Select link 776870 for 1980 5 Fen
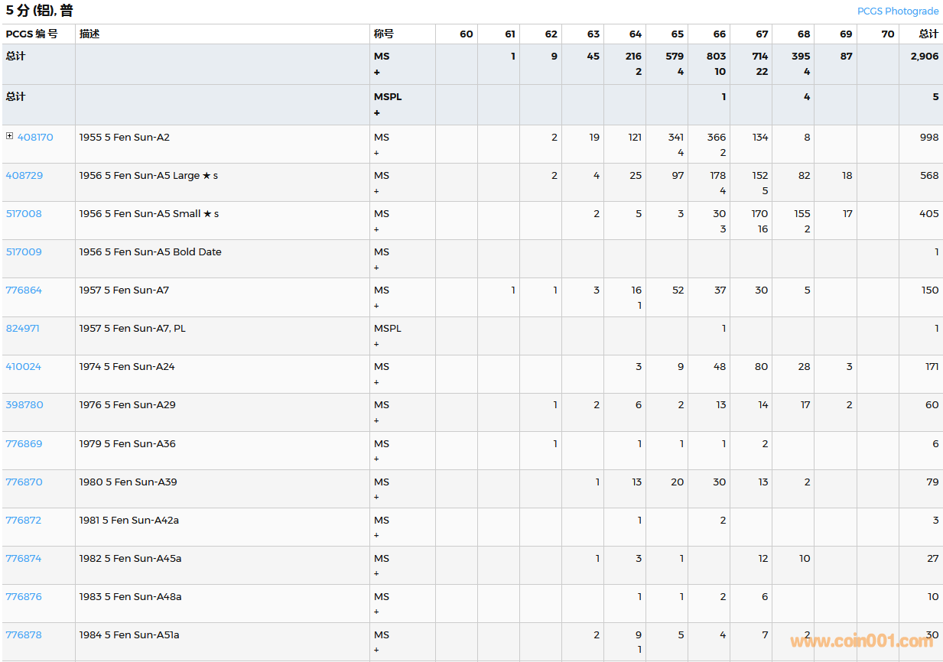This screenshot has height=662, width=943. pos(24,482)
